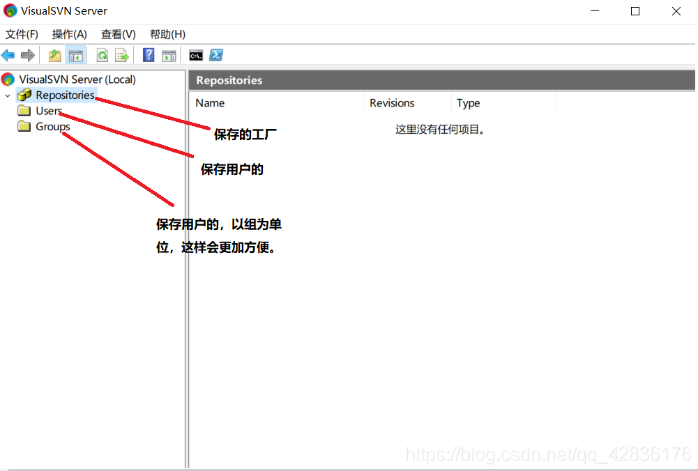
Task: Click the blue Back arrow
Action: coord(8,56)
